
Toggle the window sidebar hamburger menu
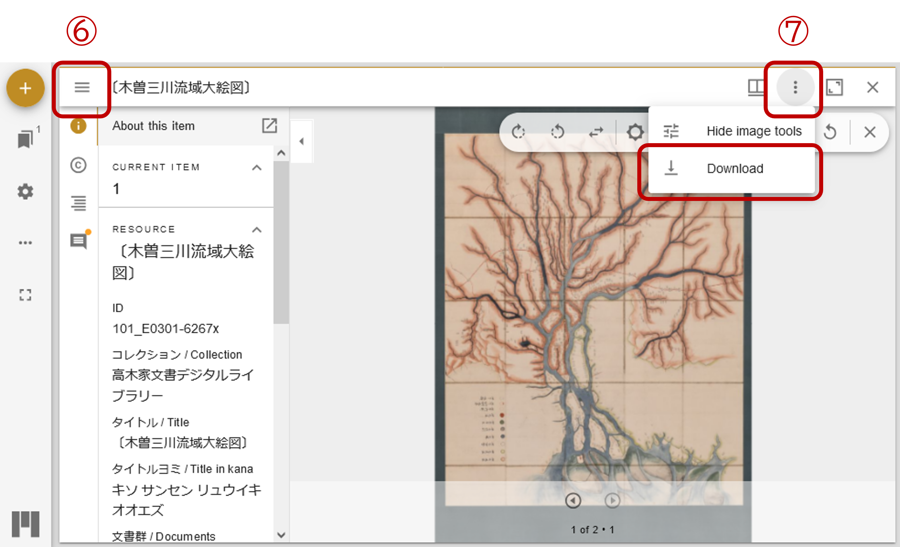82,88
